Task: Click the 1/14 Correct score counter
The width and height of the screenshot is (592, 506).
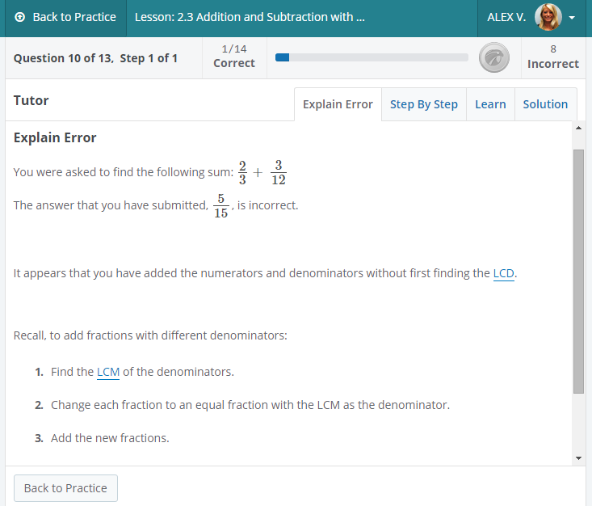Action: coord(234,57)
